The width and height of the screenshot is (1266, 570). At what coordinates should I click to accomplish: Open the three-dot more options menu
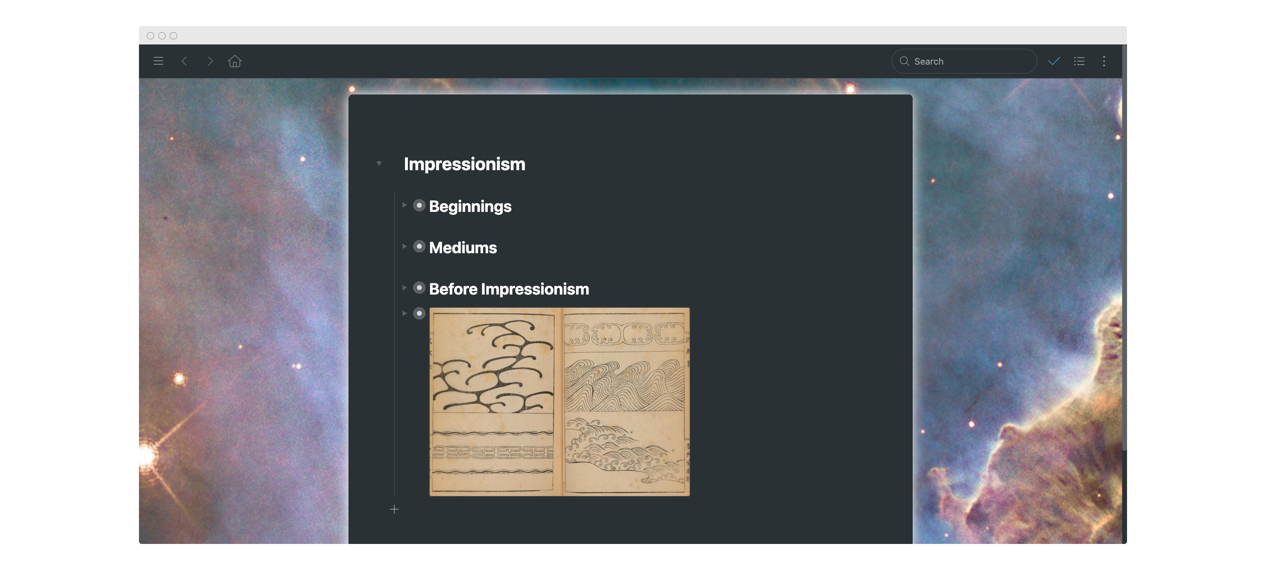point(1104,61)
